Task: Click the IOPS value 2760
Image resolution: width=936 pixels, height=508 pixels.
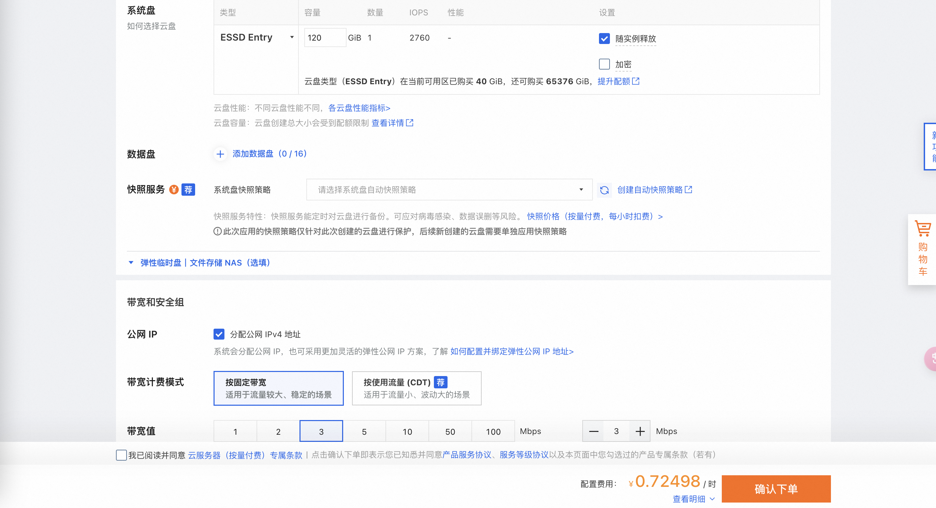Action: 420,38
